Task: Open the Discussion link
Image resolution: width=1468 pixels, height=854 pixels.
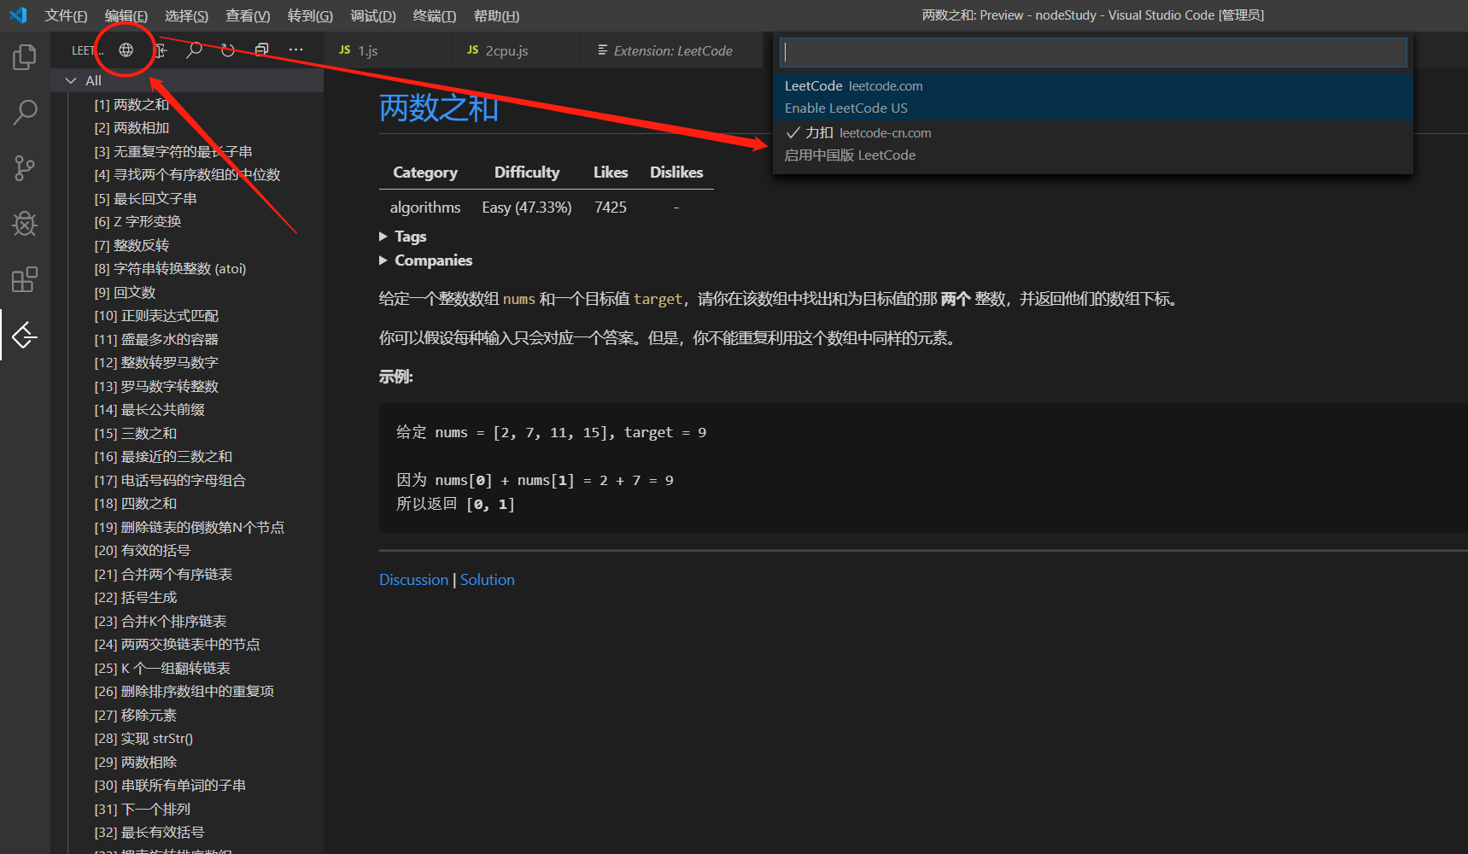Action: [413, 580]
